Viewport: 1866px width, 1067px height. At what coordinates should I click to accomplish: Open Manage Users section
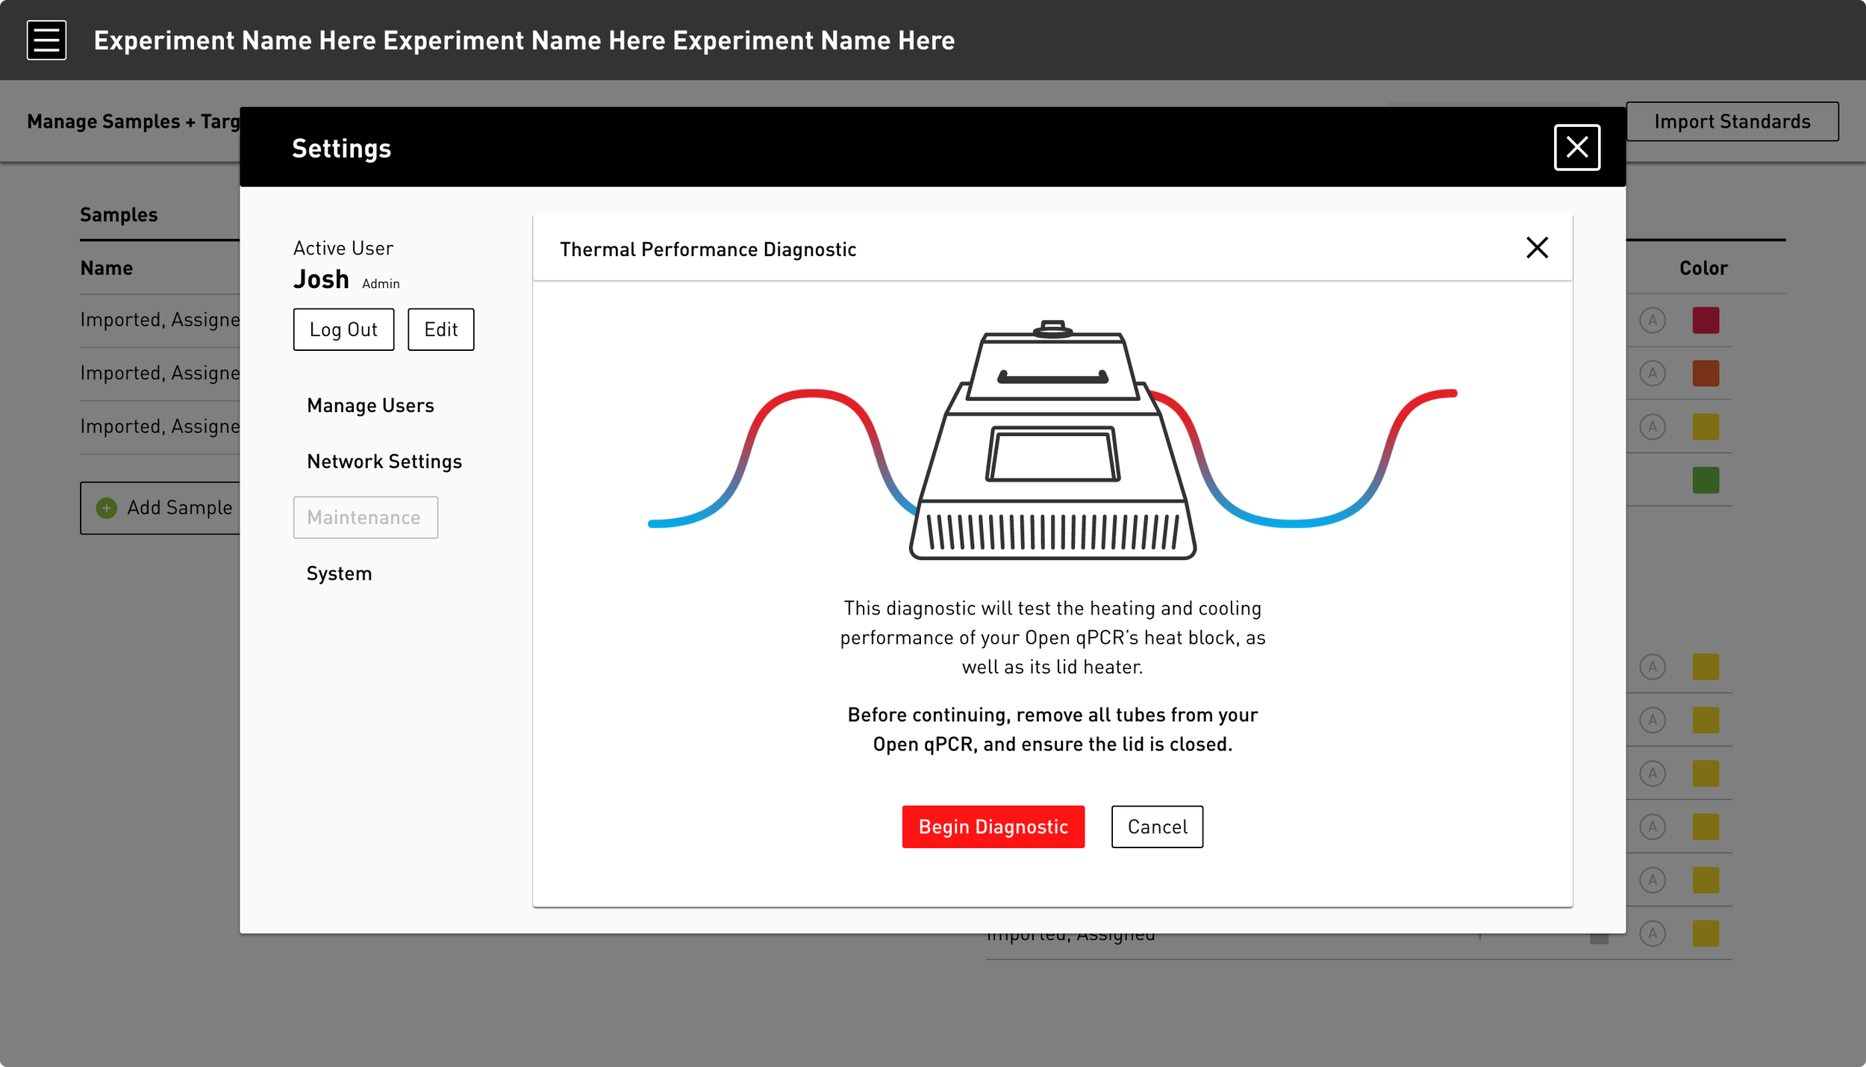click(370, 405)
